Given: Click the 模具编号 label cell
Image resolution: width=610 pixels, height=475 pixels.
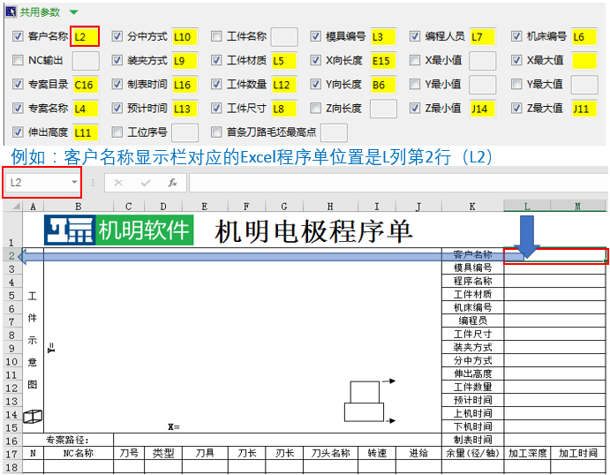Looking at the screenshot, I should coord(472,268).
